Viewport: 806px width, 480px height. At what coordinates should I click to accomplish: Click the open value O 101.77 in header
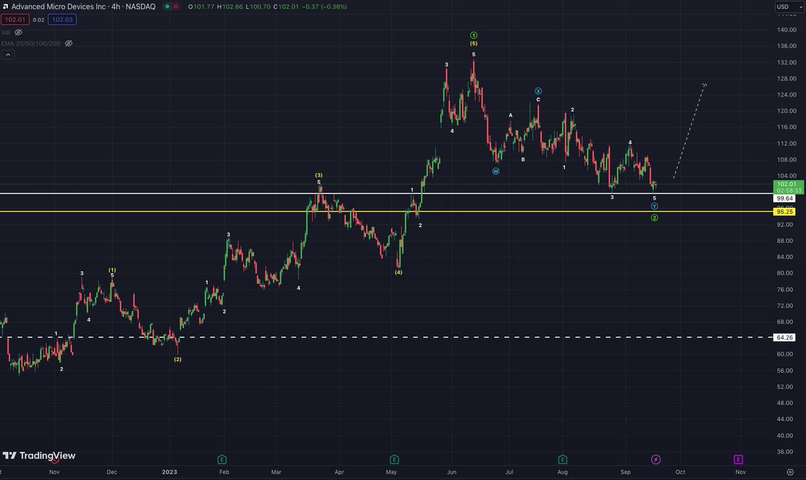click(202, 7)
